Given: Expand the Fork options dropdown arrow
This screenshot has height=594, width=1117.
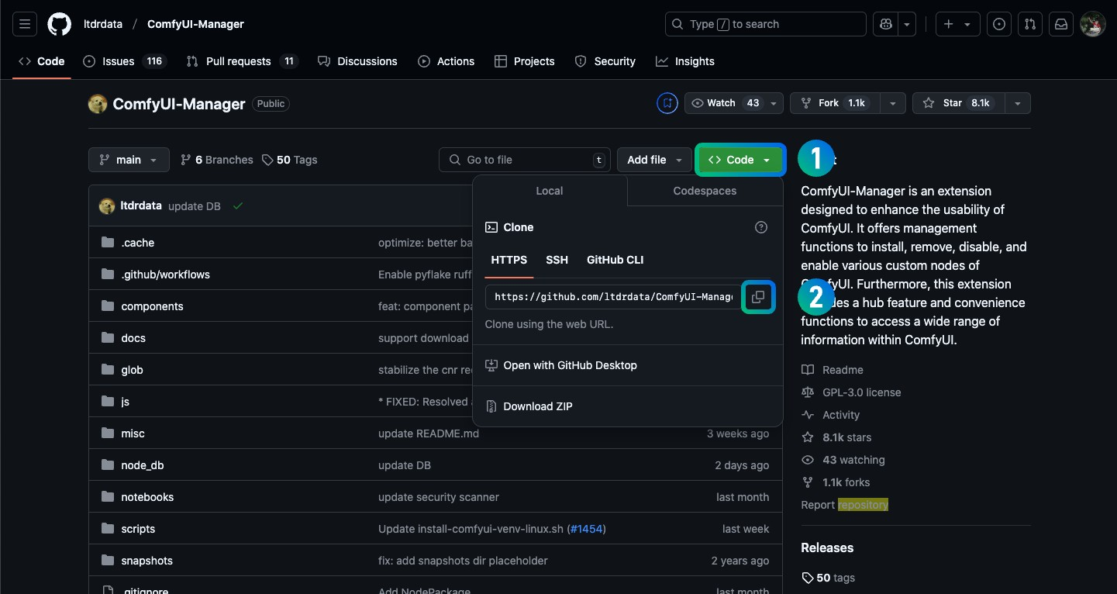Looking at the screenshot, I should (893, 103).
